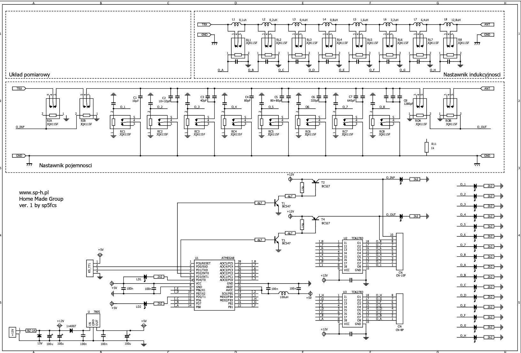Select the 100uH inductor near AVCC

coord(283,293)
